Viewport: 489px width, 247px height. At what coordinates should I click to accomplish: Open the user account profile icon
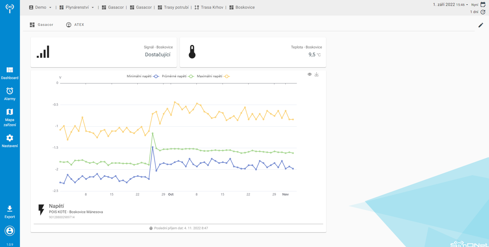(x=10, y=231)
